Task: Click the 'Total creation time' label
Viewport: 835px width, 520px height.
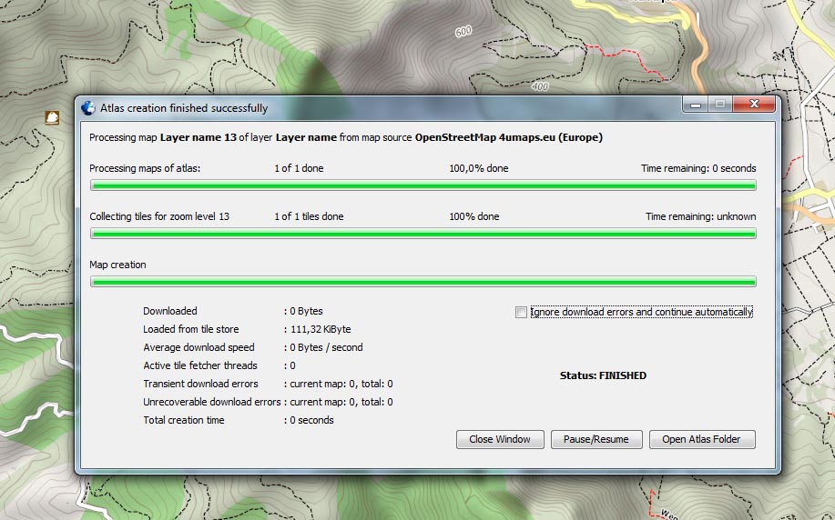Action: [x=183, y=420]
